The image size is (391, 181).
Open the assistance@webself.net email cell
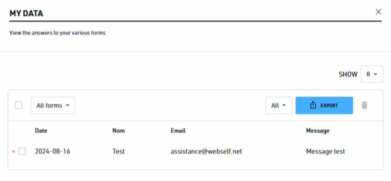[x=206, y=151]
